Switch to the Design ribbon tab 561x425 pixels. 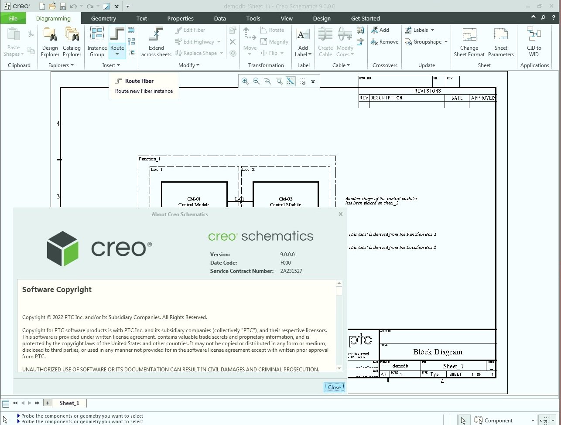322,18
